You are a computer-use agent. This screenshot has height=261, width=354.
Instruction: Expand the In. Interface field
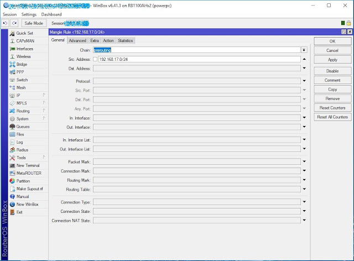click(x=304, y=118)
